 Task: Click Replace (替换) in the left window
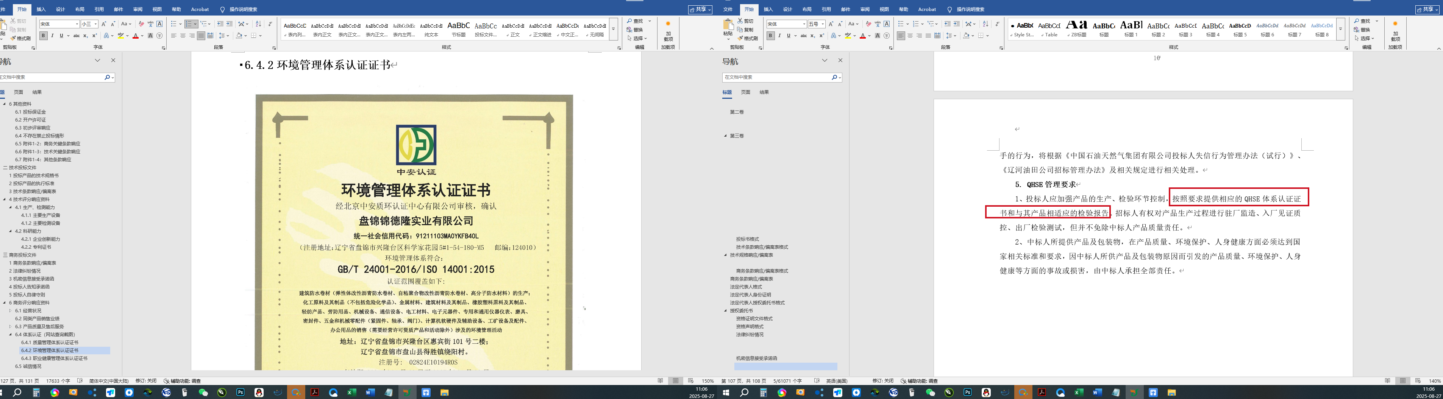[635, 30]
